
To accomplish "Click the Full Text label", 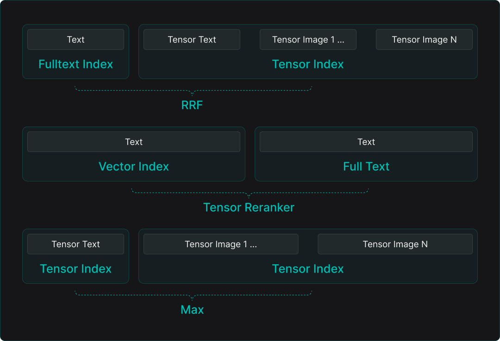I will [366, 166].
